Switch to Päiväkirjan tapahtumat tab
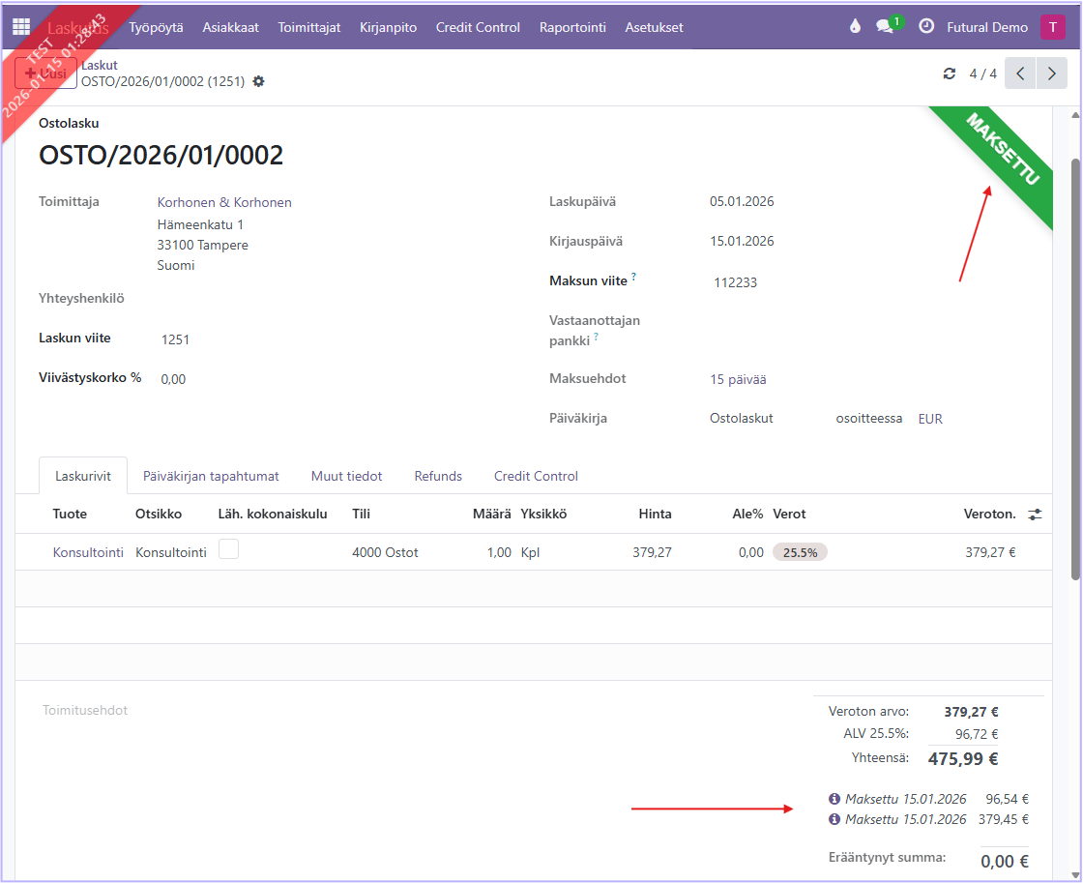The image size is (1083, 883). pyautogui.click(x=211, y=476)
